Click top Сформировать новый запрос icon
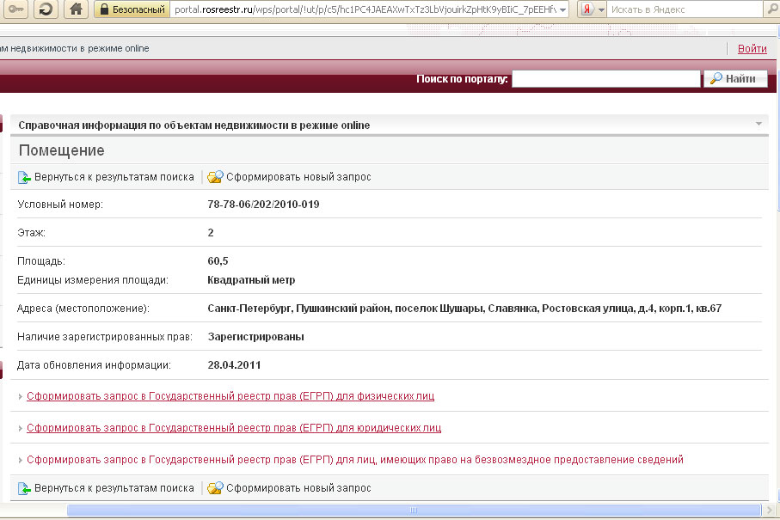780x520 pixels. [215, 177]
